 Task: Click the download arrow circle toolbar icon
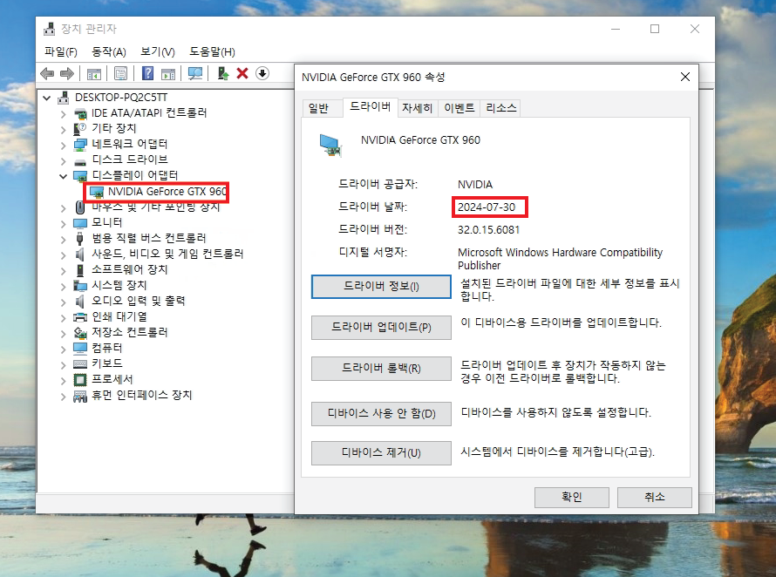tap(262, 73)
